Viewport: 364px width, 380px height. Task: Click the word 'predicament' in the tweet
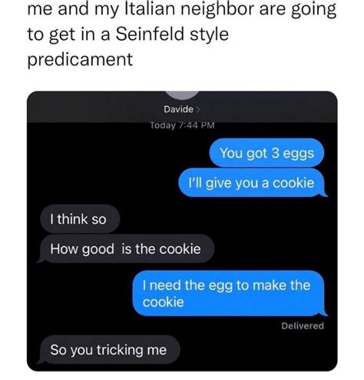click(80, 60)
